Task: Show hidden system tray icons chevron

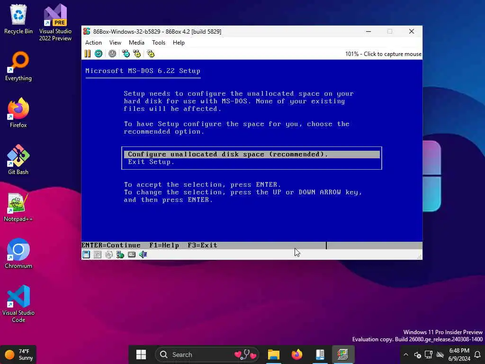Action: click(x=406, y=355)
